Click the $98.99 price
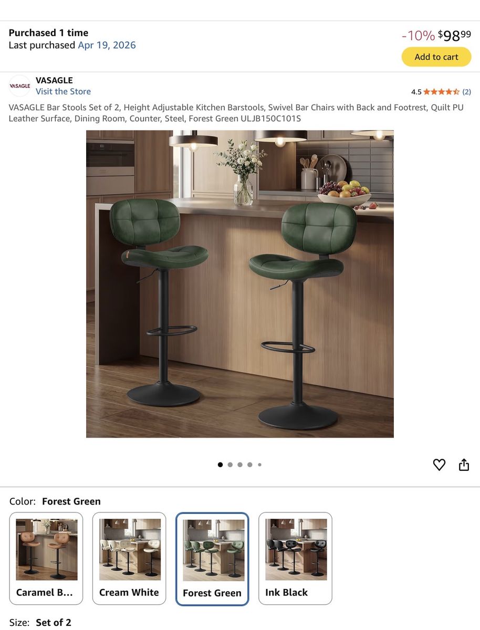Screen dimensions: 480x630 click(454, 36)
